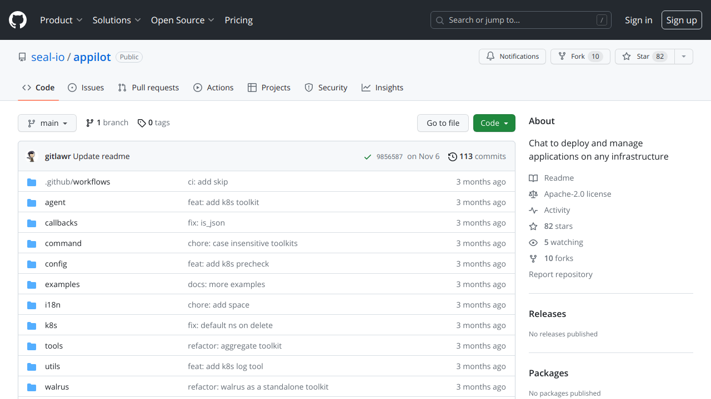Click the magnifier icon in search box
The width and height of the screenshot is (711, 399).
[440, 20]
